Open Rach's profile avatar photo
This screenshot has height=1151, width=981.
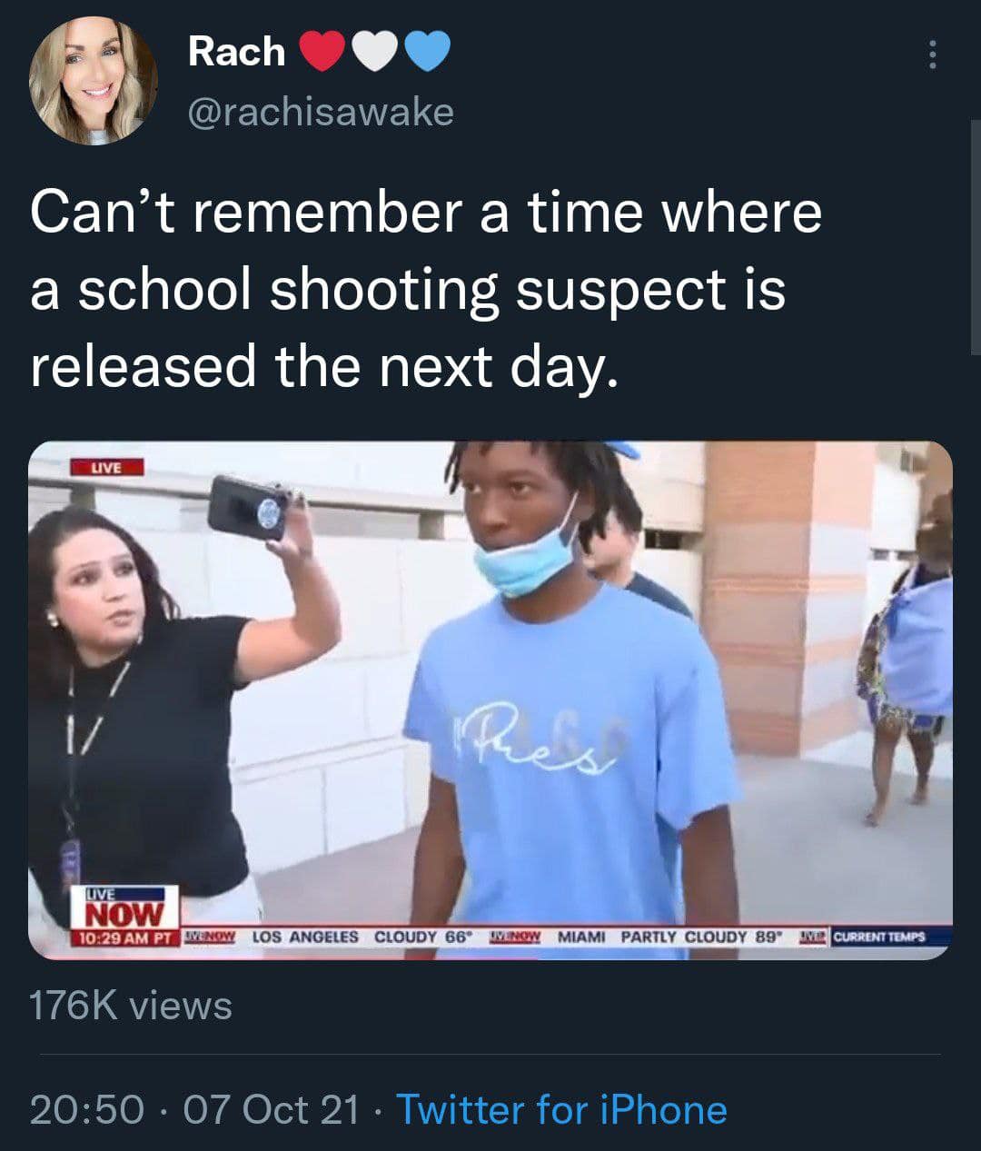pyautogui.click(x=94, y=80)
